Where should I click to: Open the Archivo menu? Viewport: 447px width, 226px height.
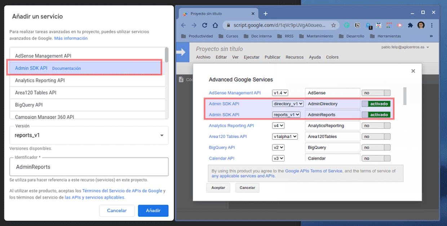click(x=203, y=57)
